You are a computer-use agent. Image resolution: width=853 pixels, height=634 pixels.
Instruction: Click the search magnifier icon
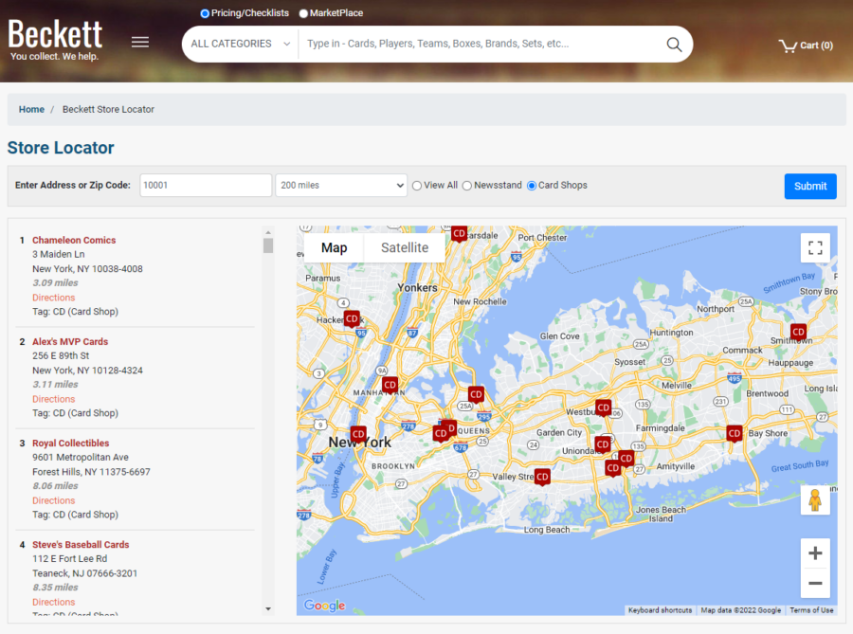click(x=674, y=44)
